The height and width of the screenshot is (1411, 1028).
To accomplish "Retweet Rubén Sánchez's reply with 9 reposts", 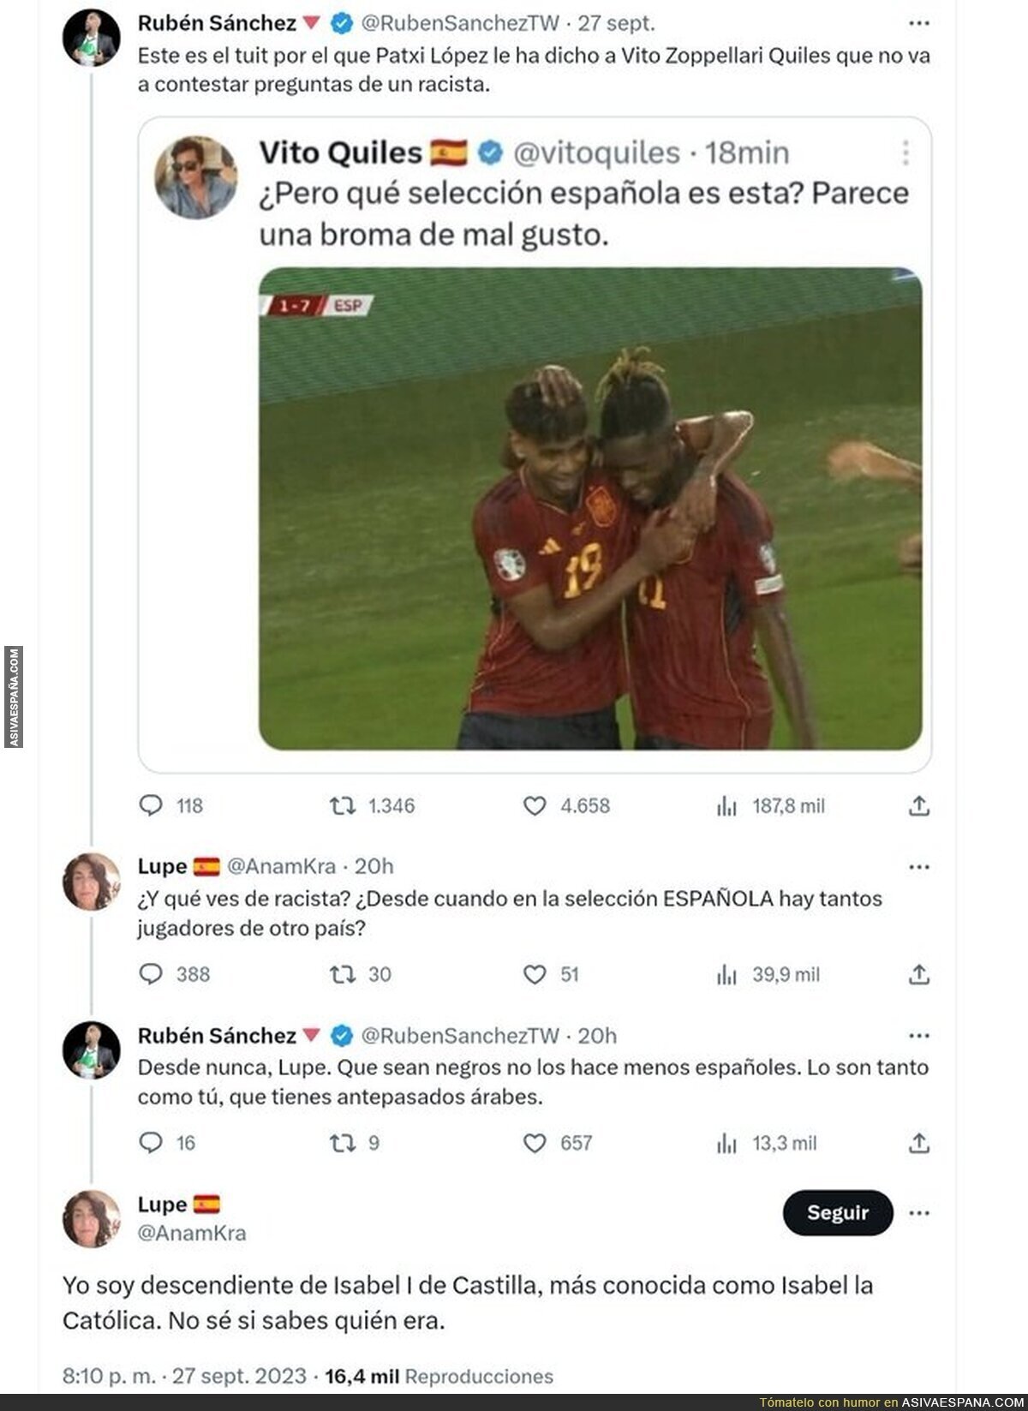I will [343, 1143].
